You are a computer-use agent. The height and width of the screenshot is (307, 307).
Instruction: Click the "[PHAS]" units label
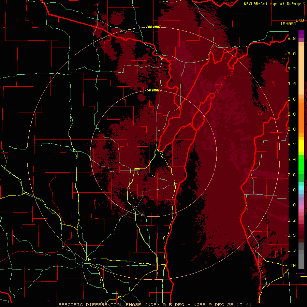[288, 24]
